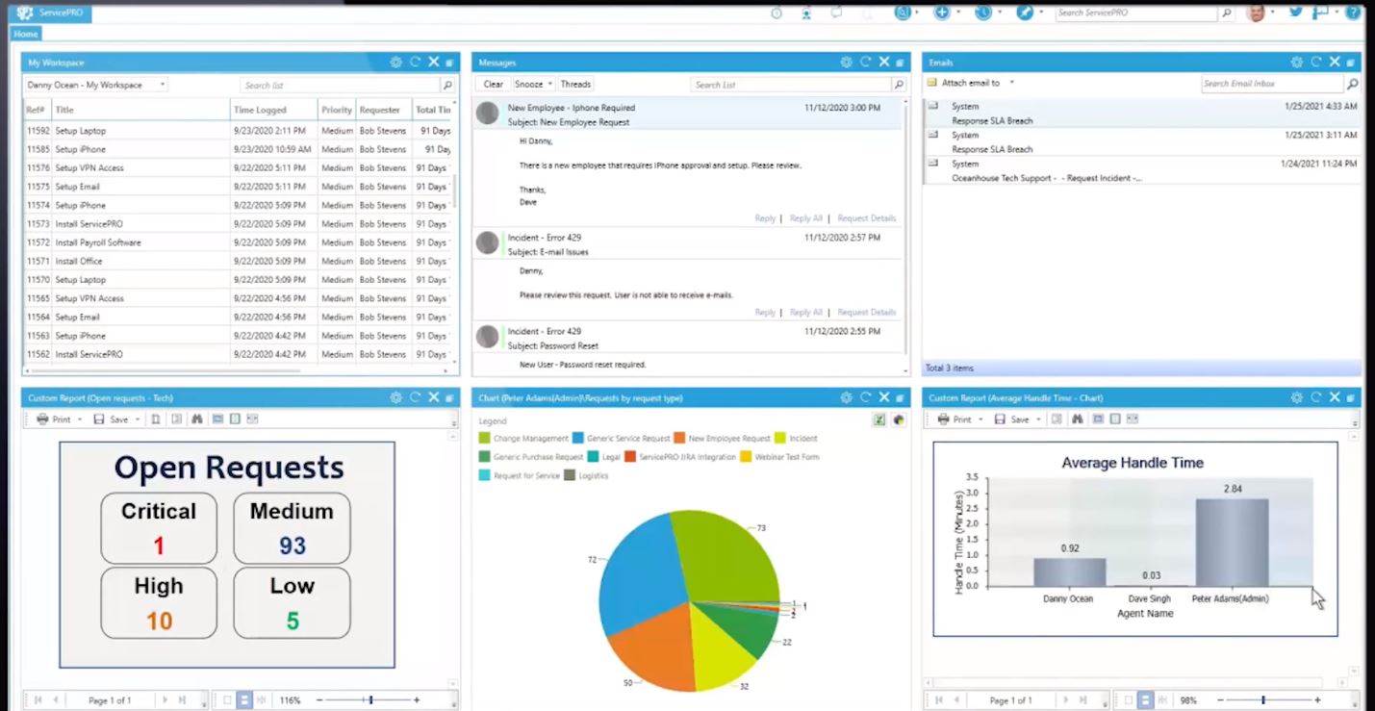Adjust the zoom slider in Open Requests report
The width and height of the screenshot is (1375, 711).
pos(369,699)
